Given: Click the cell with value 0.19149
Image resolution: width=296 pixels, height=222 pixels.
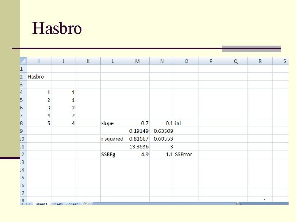Looking at the screenshot, I should click(x=137, y=131).
